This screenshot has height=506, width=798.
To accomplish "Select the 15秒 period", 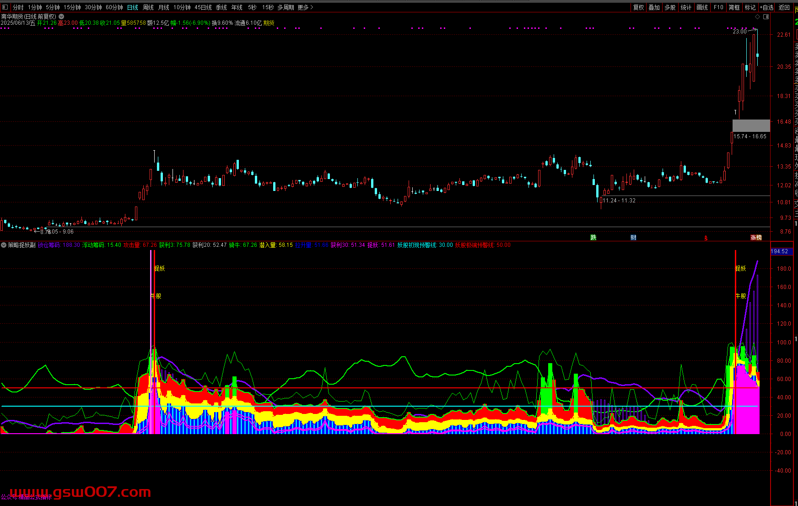I will click(x=268, y=7).
